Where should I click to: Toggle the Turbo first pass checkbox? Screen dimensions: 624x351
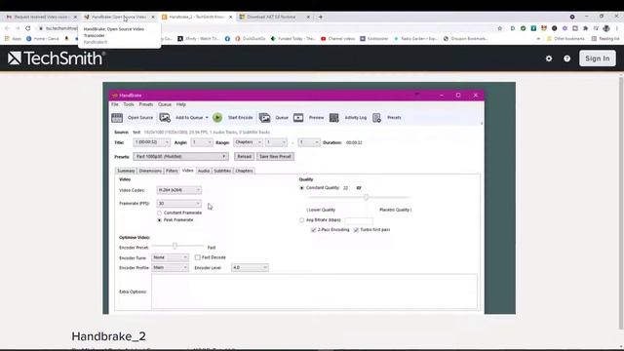(356, 230)
